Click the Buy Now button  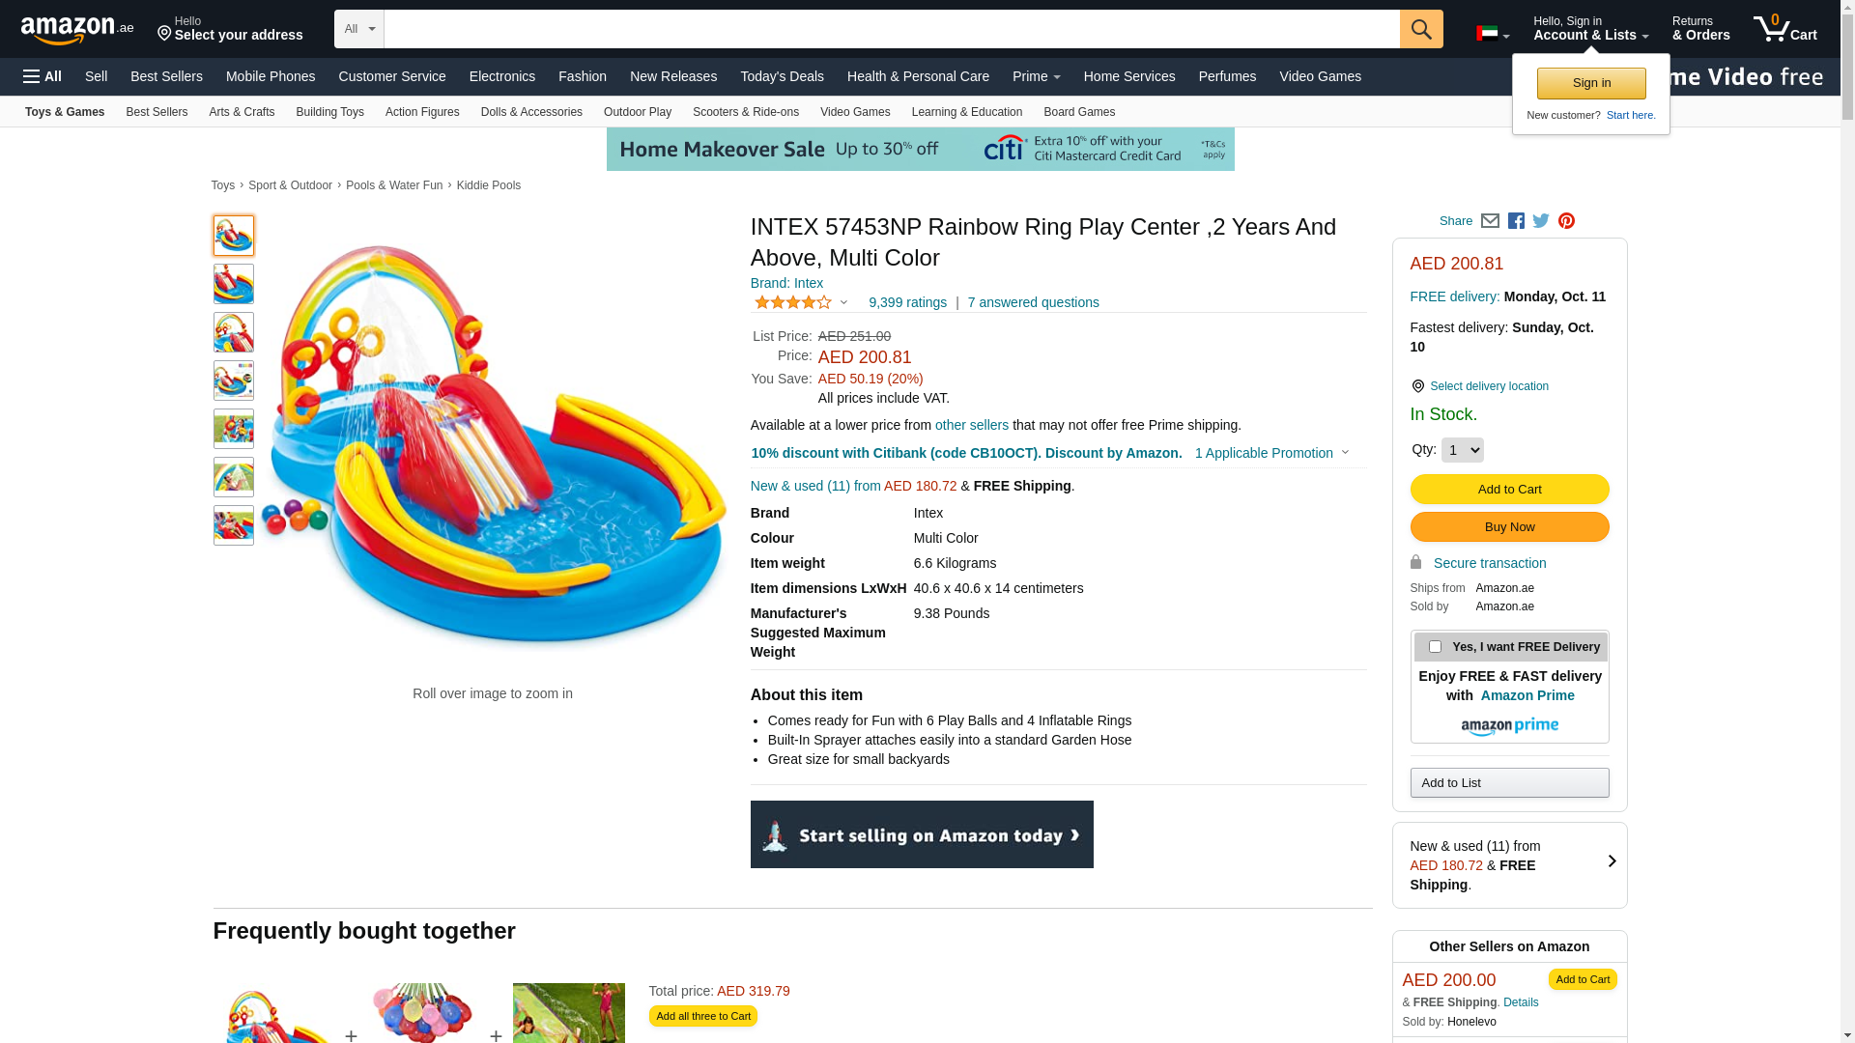(1509, 527)
